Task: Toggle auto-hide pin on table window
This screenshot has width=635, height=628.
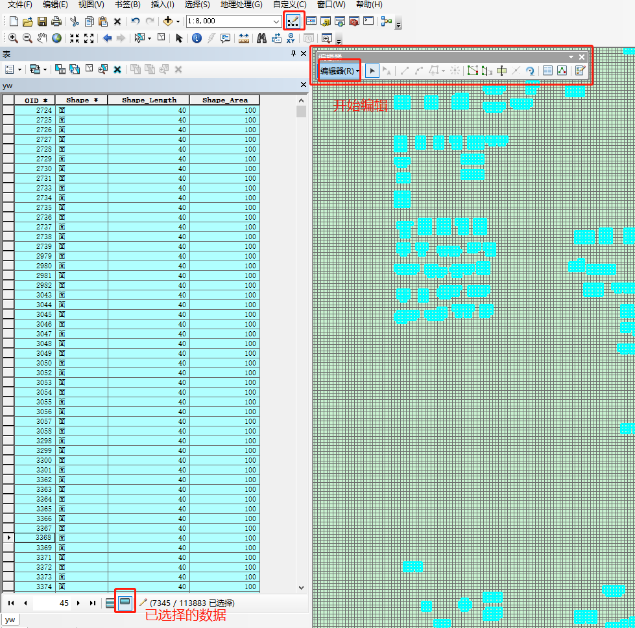Action: click(294, 53)
